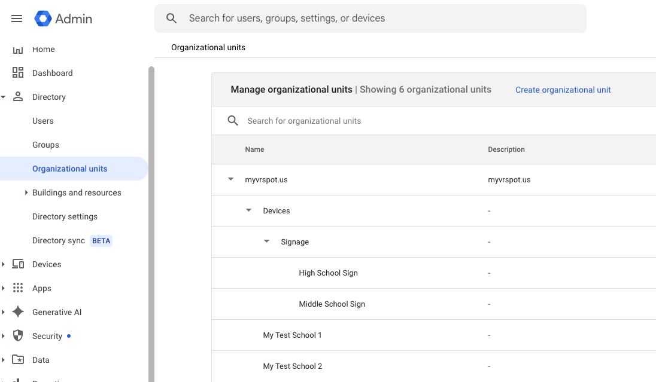This screenshot has height=382, width=656.
Task: Click the top search bar for users
Action: click(371, 19)
